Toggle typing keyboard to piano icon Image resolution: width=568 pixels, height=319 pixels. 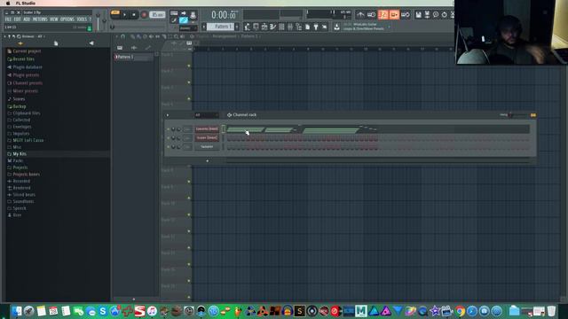(174, 13)
